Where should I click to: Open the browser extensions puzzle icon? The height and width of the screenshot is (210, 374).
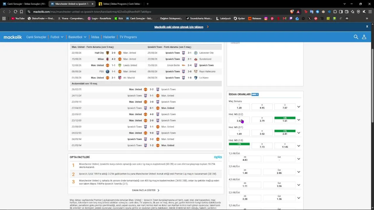pos(335,12)
